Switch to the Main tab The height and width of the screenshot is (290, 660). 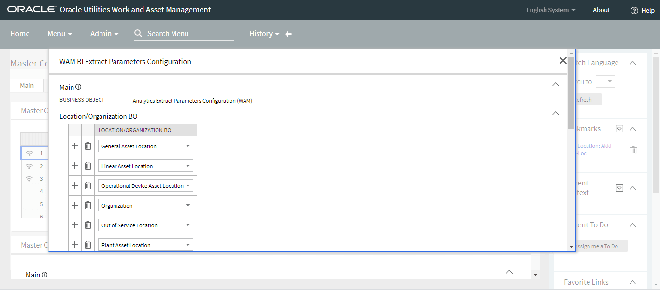27,85
